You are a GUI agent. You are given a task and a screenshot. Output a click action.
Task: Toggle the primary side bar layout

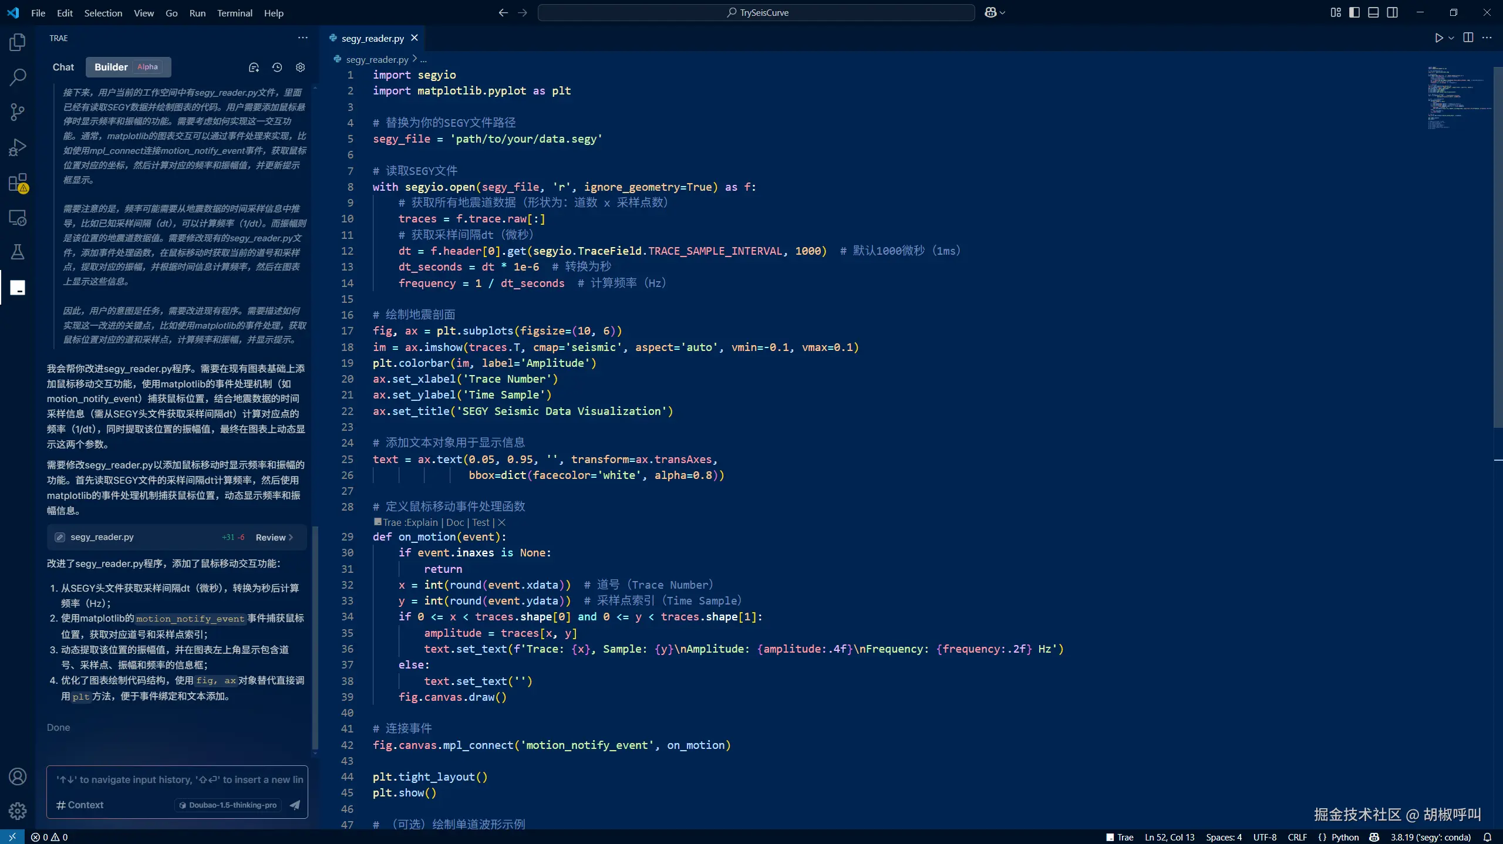pos(1354,12)
